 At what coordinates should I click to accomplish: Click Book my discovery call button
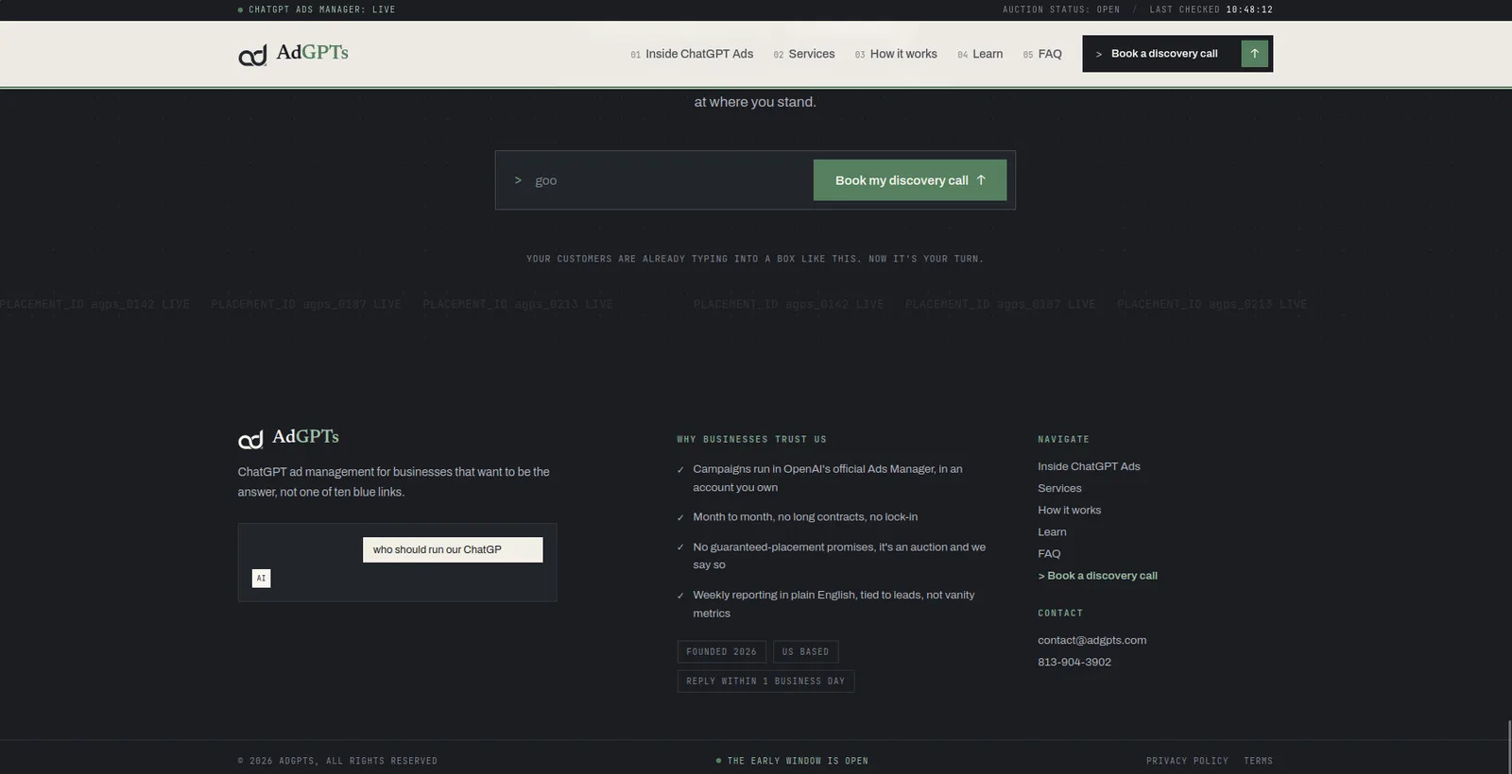tap(910, 180)
